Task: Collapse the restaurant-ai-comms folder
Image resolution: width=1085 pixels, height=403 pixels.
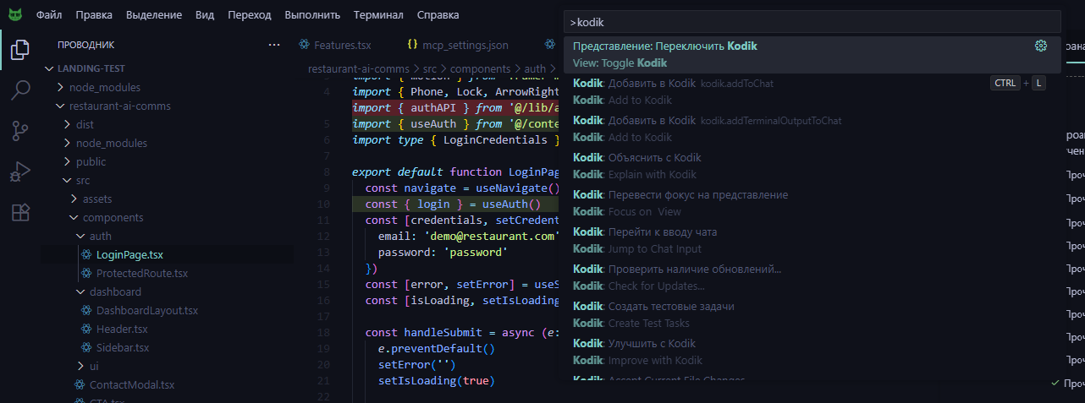Action: pos(61,106)
